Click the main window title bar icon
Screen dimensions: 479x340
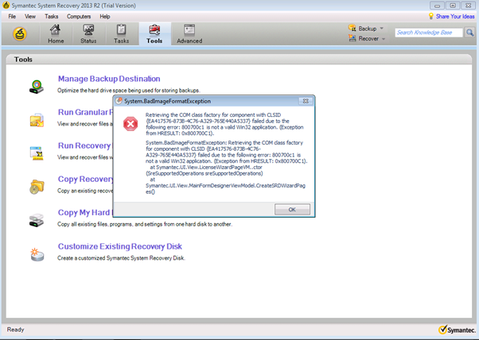point(6,6)
